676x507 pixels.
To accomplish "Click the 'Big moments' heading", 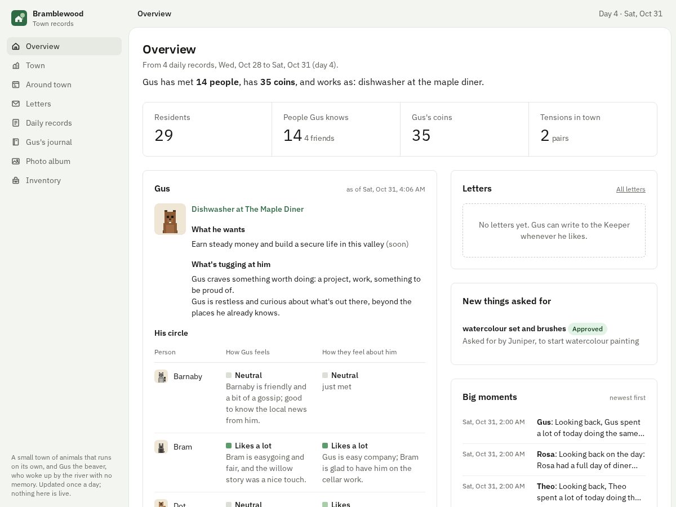I will [490, 397].
